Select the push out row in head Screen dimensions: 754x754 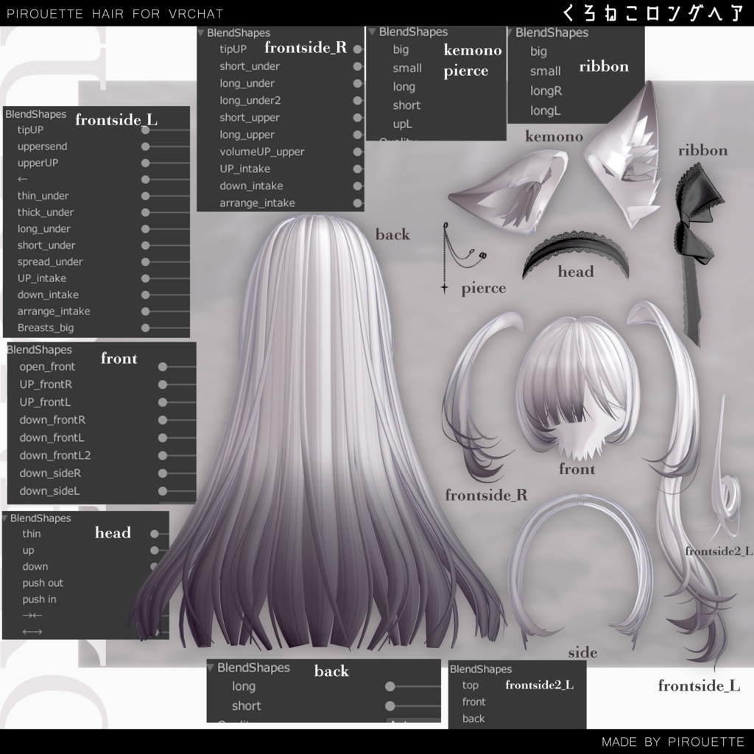point(43,583)
